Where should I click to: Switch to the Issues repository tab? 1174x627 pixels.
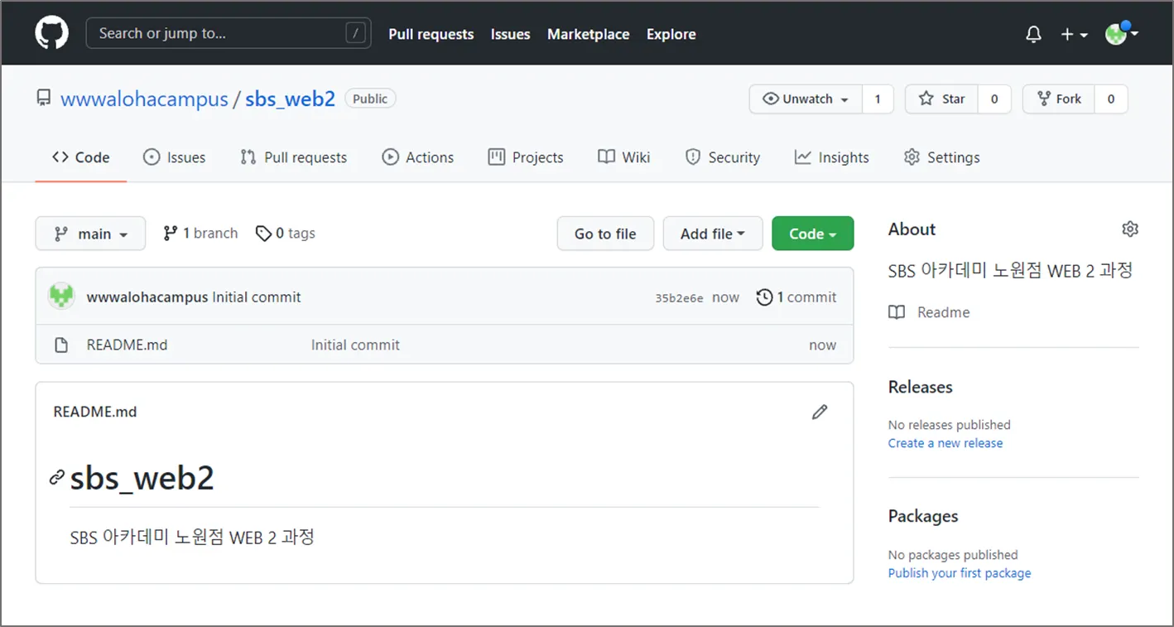(x=174, y=157)
